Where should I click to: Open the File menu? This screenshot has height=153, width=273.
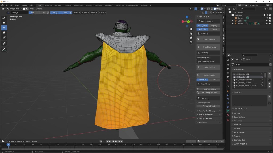click(x=6, y=5)
